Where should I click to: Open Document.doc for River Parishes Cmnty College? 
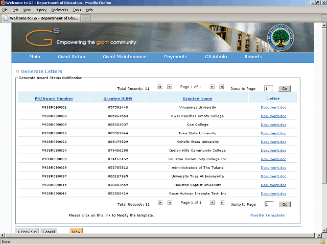273,116
